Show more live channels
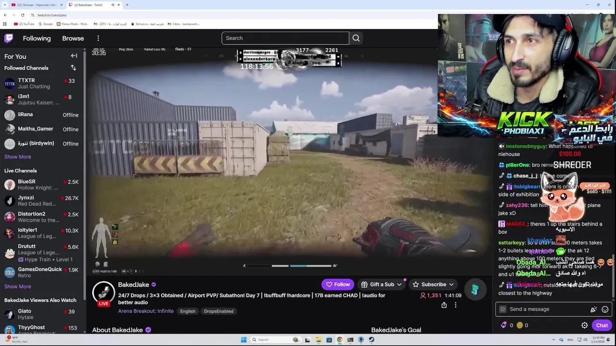This screenshot has height=346, width=616. click(x=18, y=286)
